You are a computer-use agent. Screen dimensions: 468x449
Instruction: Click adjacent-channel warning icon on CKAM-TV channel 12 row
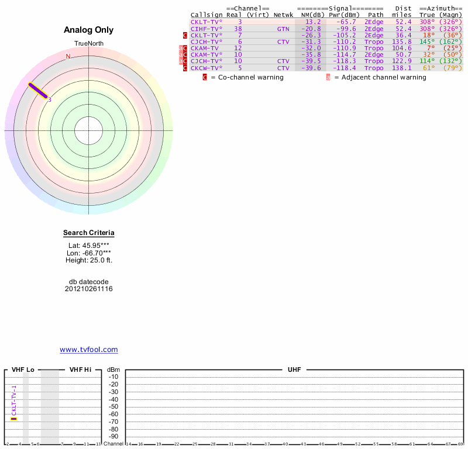pyautogui.click(x=181, y=48)
